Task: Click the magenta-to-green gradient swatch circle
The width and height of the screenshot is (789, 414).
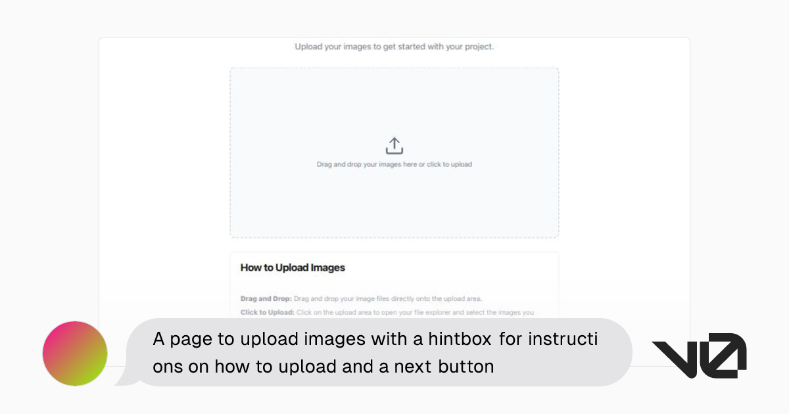Action: click(74, 354)
